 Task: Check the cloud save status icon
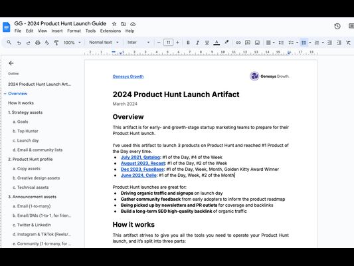133,24
